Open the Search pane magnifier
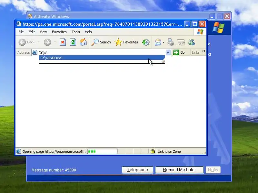The image size is (258, 193). point(95,42)
